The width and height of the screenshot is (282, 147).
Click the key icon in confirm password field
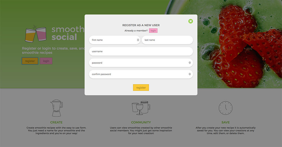coord(190,74)
